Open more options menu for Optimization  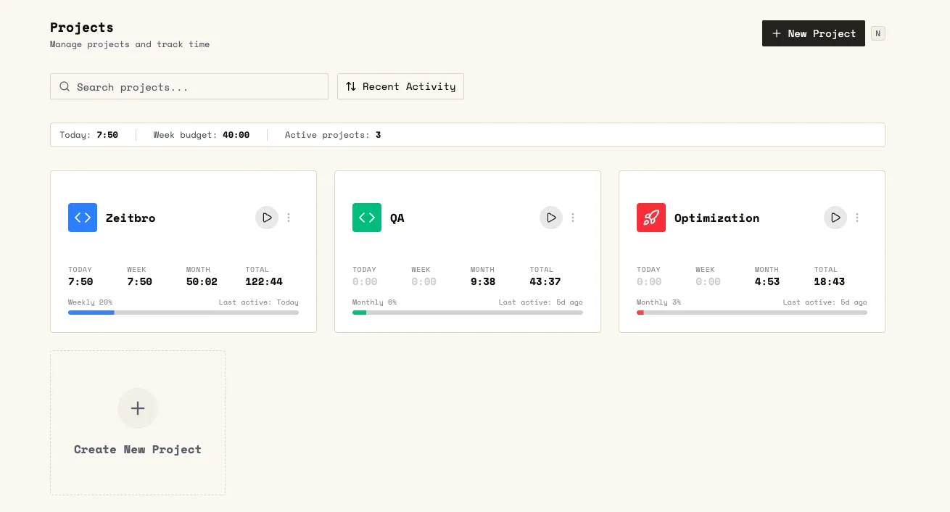857,218
